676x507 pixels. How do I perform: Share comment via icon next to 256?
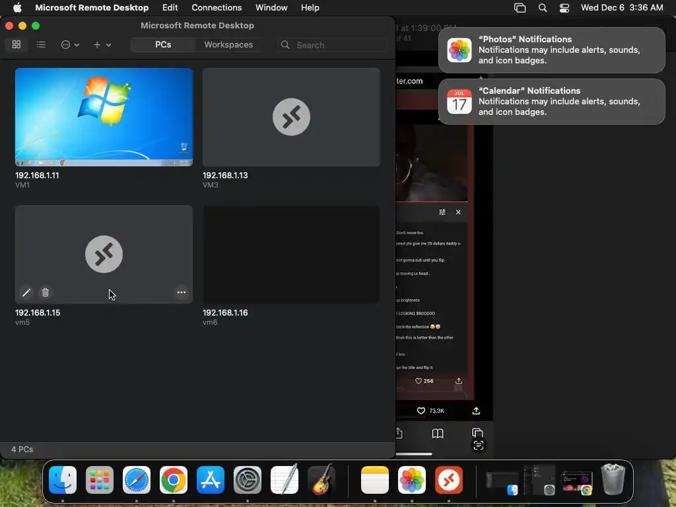459,381
